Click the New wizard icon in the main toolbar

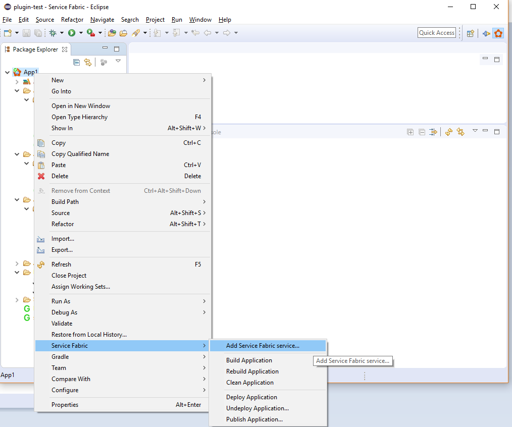(x=8, y=33)
